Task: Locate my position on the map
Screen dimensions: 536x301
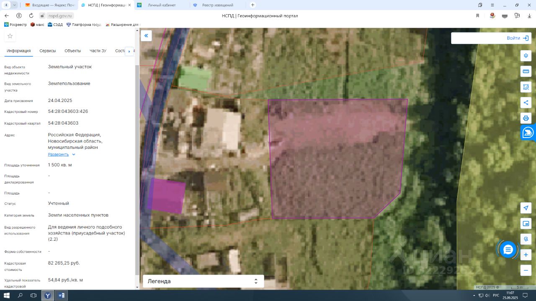Action: (526, 208)
